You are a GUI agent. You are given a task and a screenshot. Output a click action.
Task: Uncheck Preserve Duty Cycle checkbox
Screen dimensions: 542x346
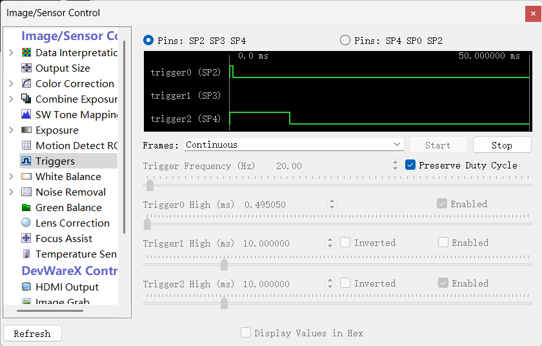(410, 165)
